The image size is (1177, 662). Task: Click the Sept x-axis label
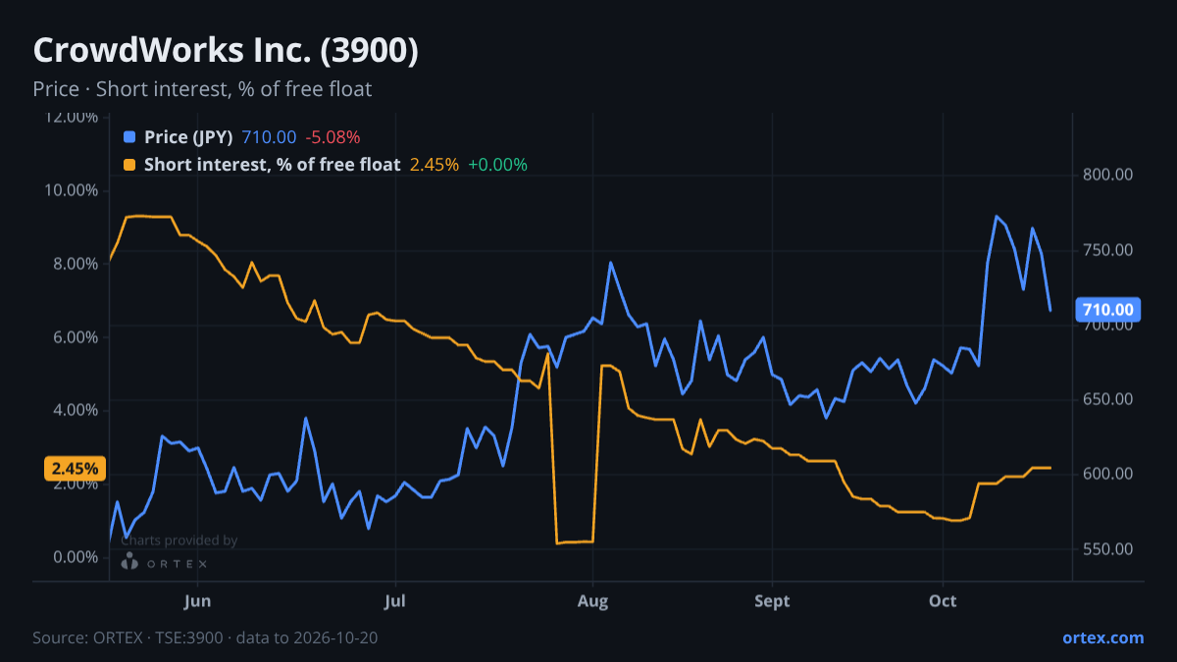pyautogui.click(x=772, y=600)
